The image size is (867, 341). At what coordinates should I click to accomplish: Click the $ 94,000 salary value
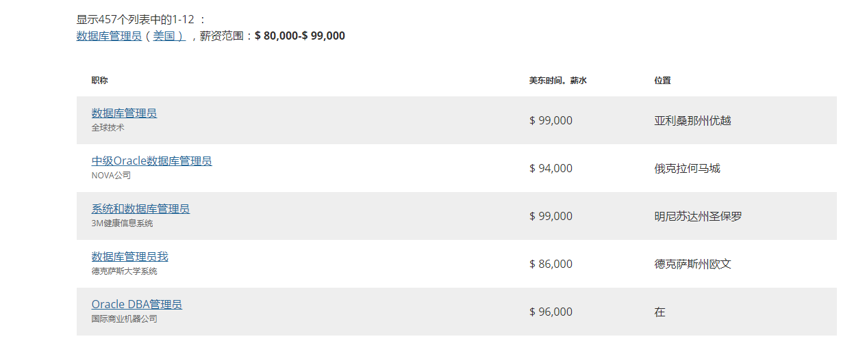551,168
